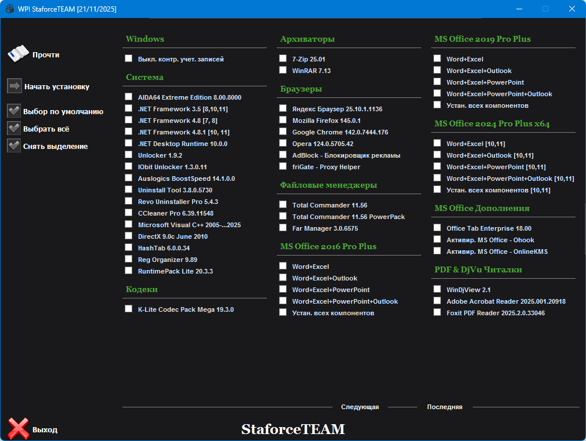Close the WPI StaforceTEAM window

(572, 9)
